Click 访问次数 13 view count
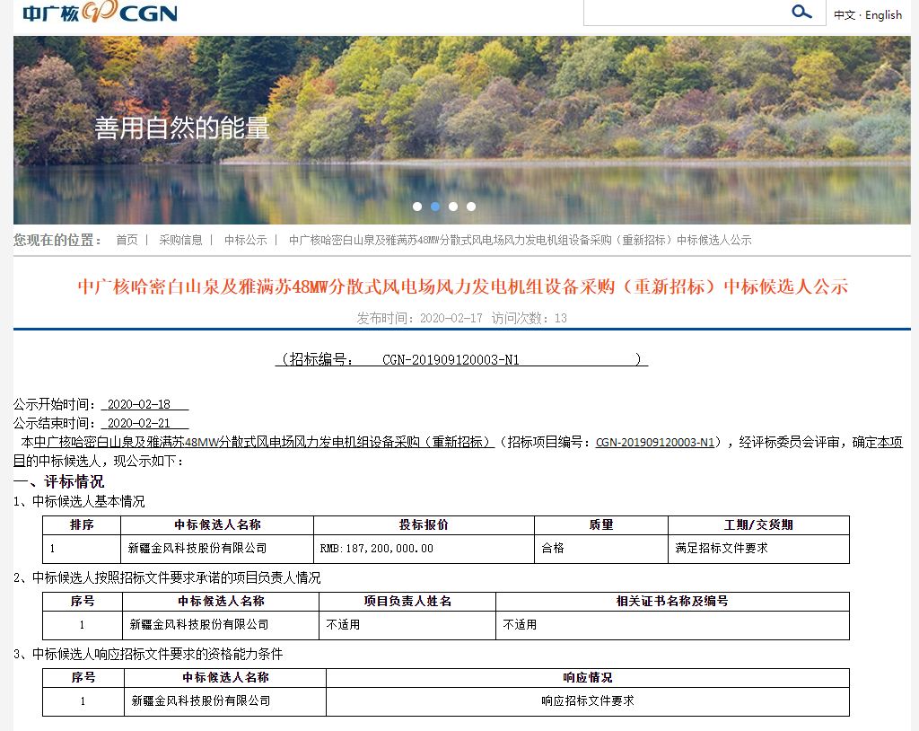The image size is (919, 731). coord(530,318)
